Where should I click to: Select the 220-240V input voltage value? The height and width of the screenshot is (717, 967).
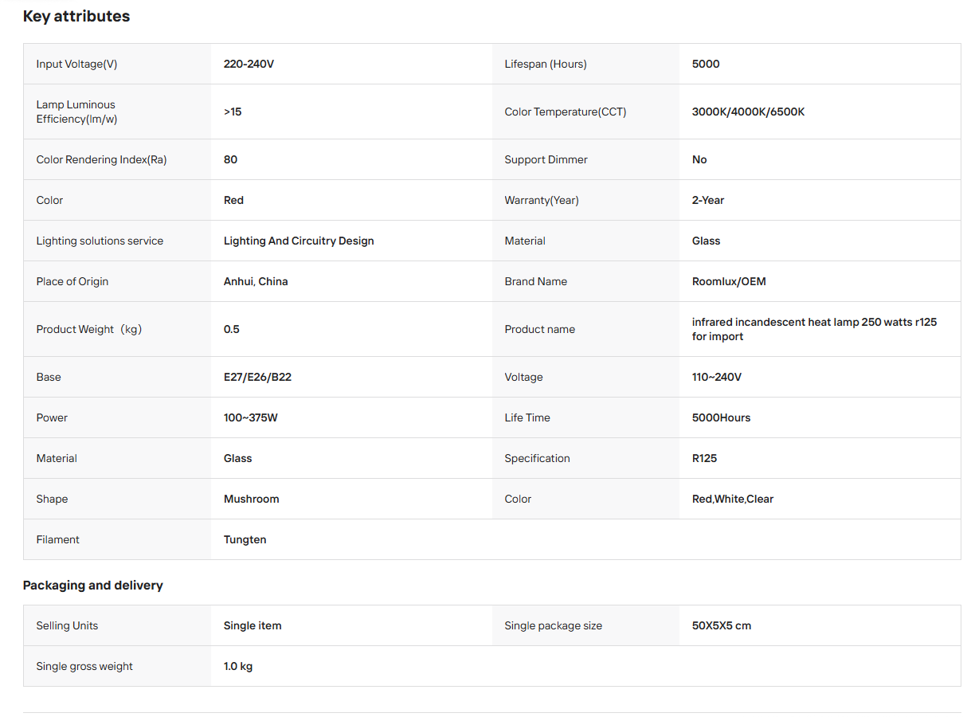click(249, 64)
